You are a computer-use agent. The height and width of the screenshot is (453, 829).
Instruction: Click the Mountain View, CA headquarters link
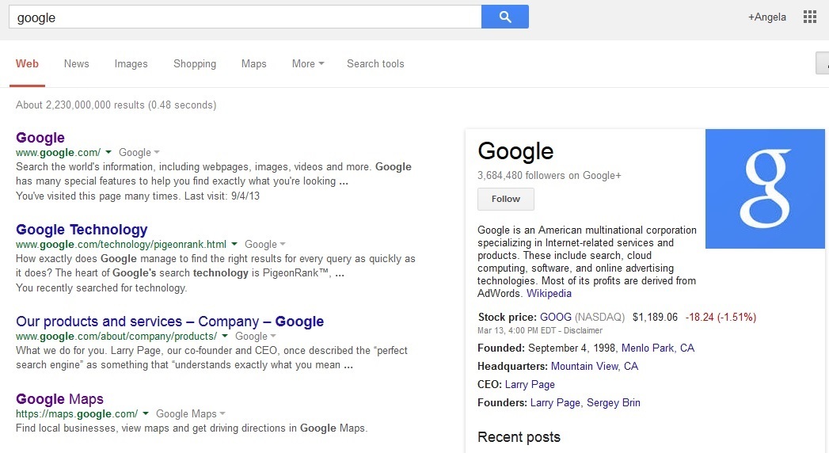point(595,366)
